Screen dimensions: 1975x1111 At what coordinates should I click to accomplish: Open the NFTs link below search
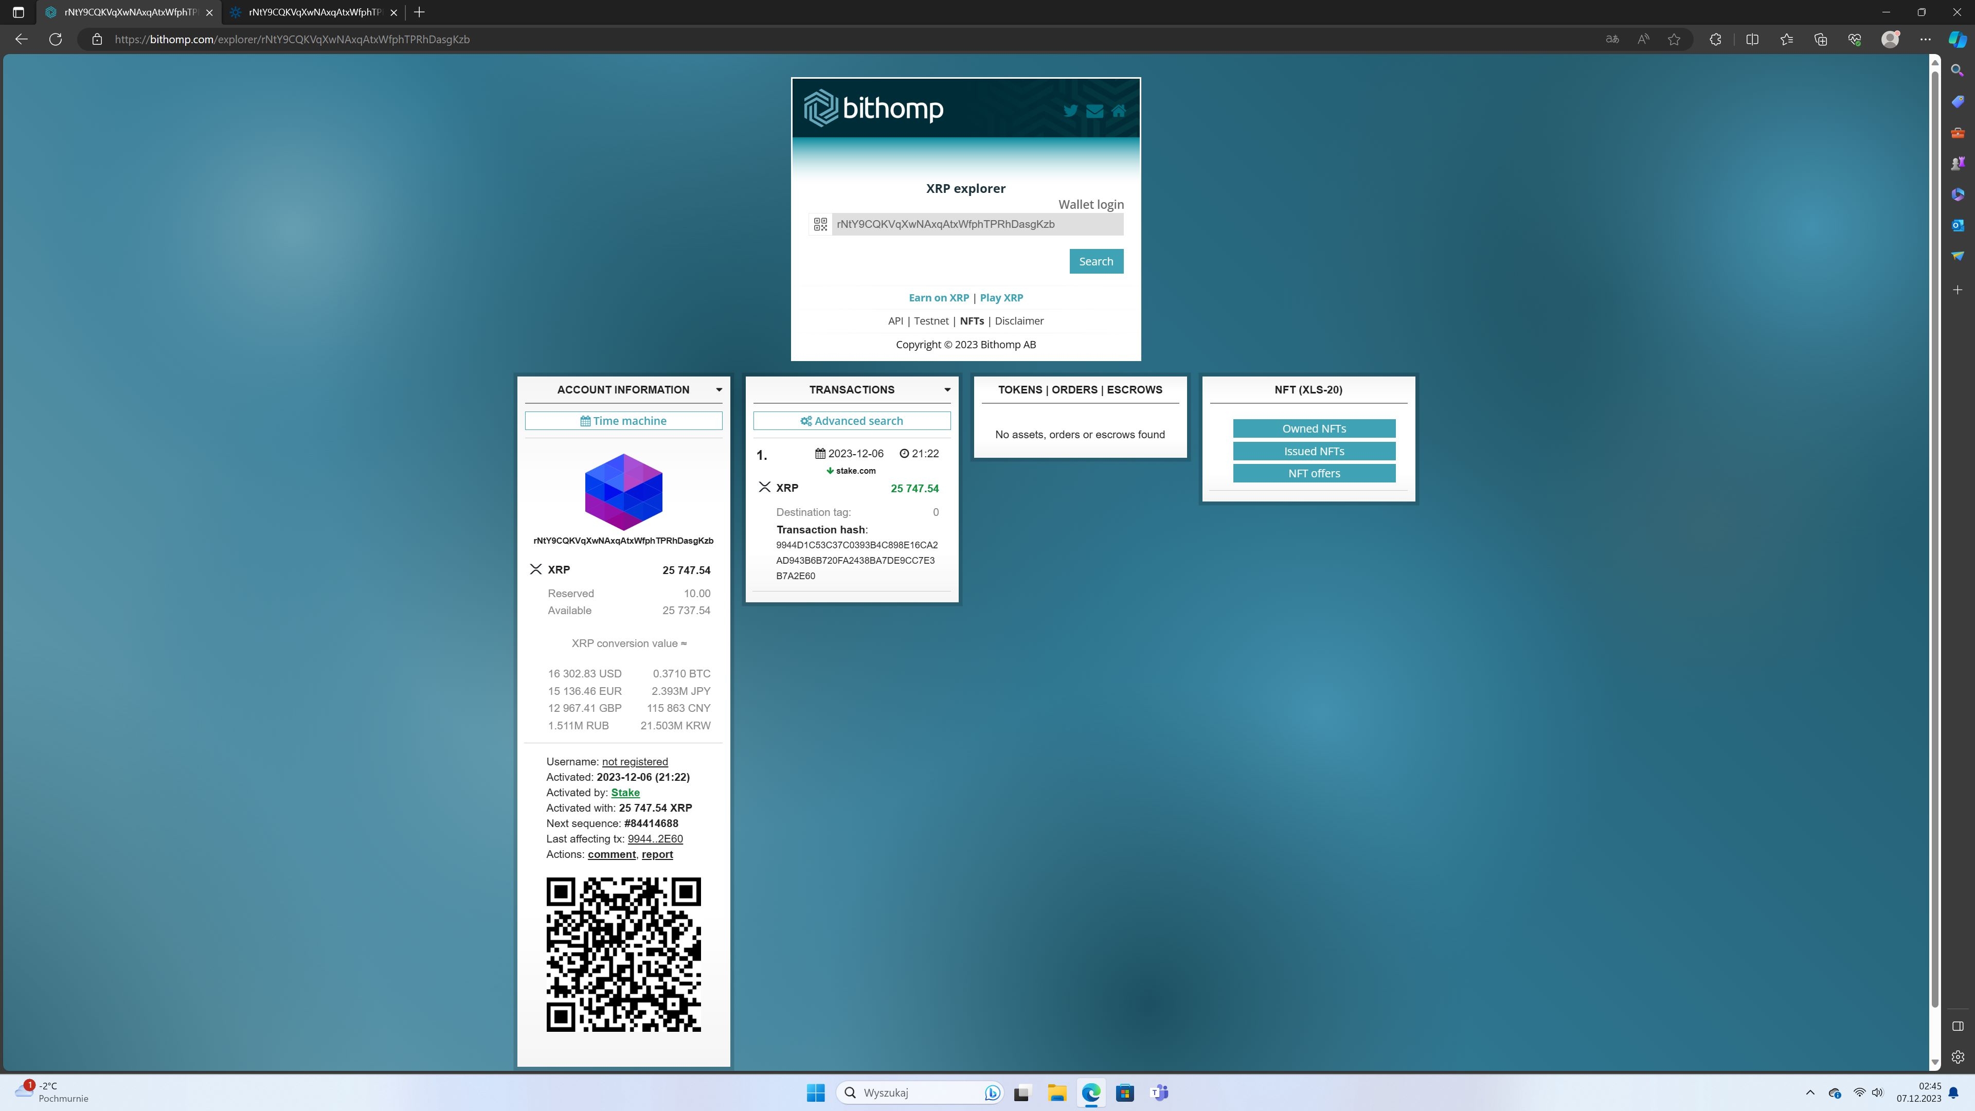tap(972, 320)
